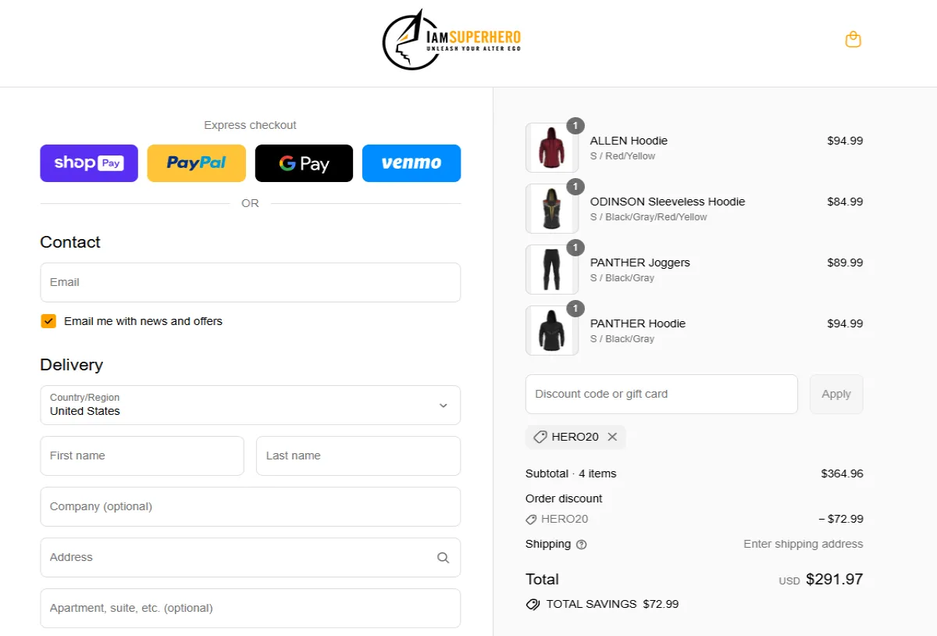Click the S / Red/Yellow variant text
The image size is (937, 636).
(x=622, y=156)
